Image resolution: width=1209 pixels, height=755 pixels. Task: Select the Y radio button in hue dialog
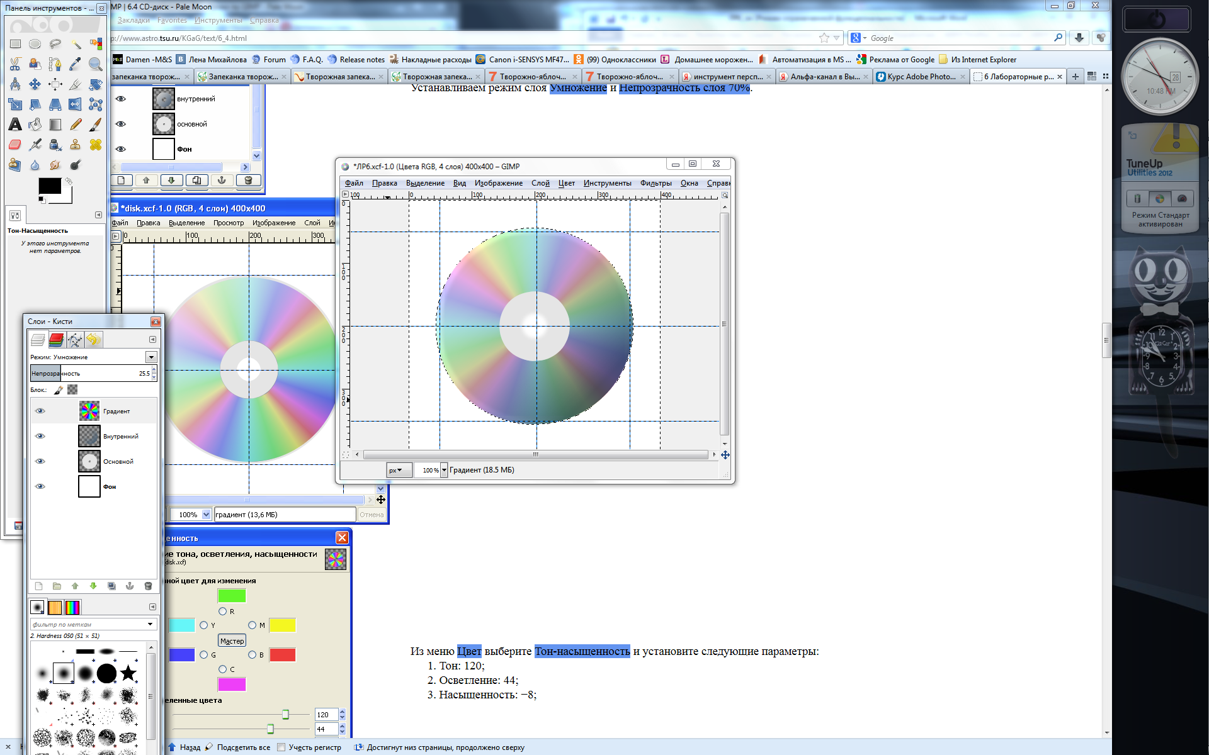point(203,625)
